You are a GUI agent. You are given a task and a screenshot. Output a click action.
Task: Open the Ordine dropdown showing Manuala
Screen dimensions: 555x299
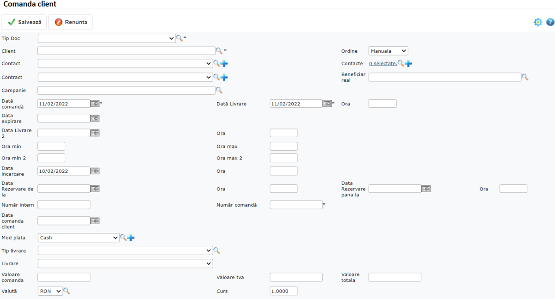tap(388, 51)
